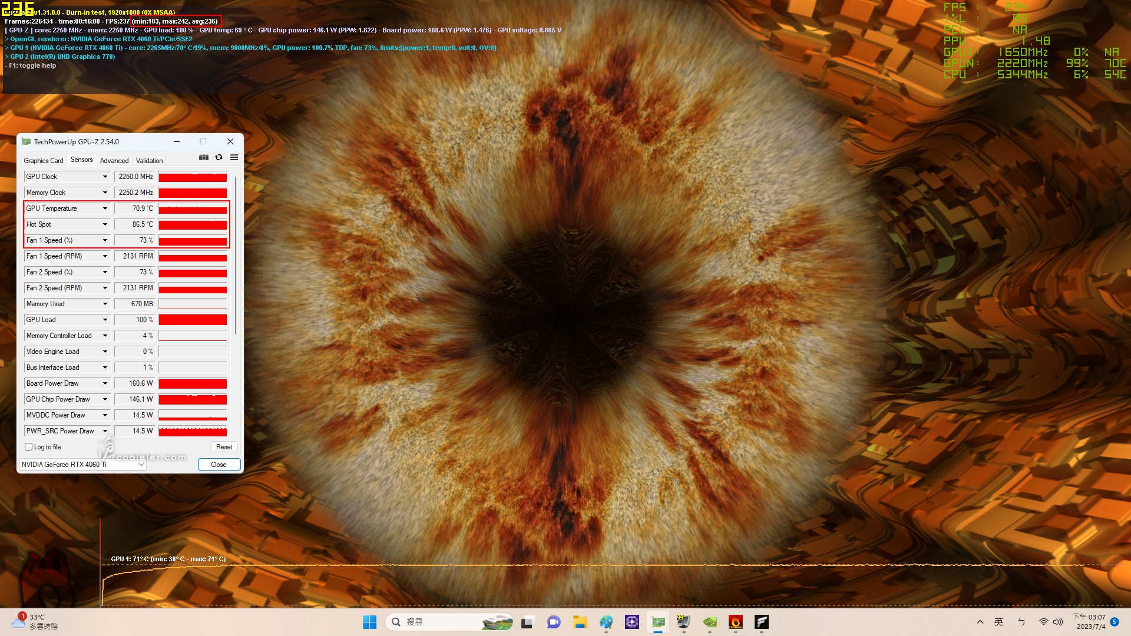Open the purple CPU chip app in the taskbar

(x=632, y=622)
